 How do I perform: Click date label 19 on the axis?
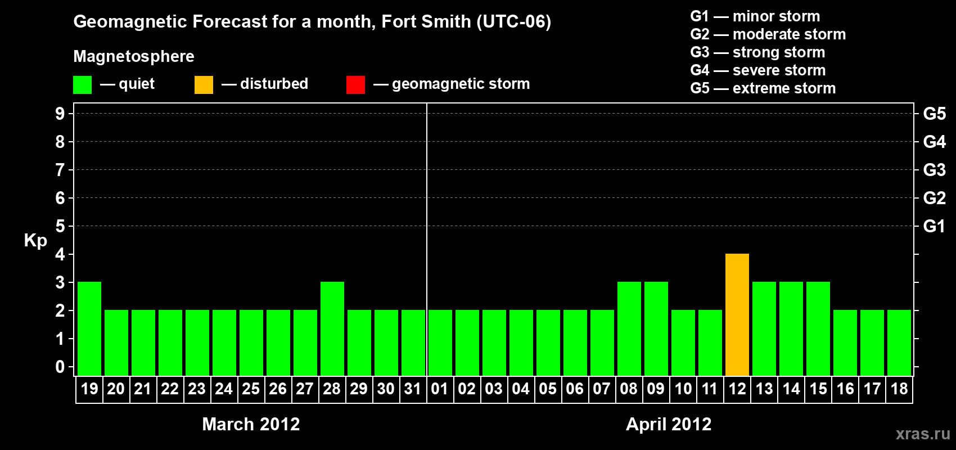[x=89, y=389]
